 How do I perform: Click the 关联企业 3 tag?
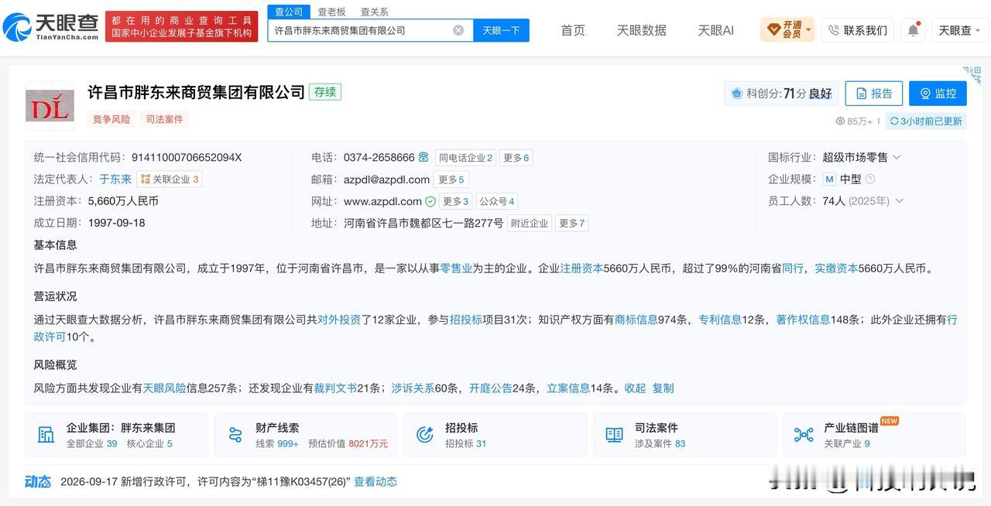pyautogui.click(x=170, y=179)
